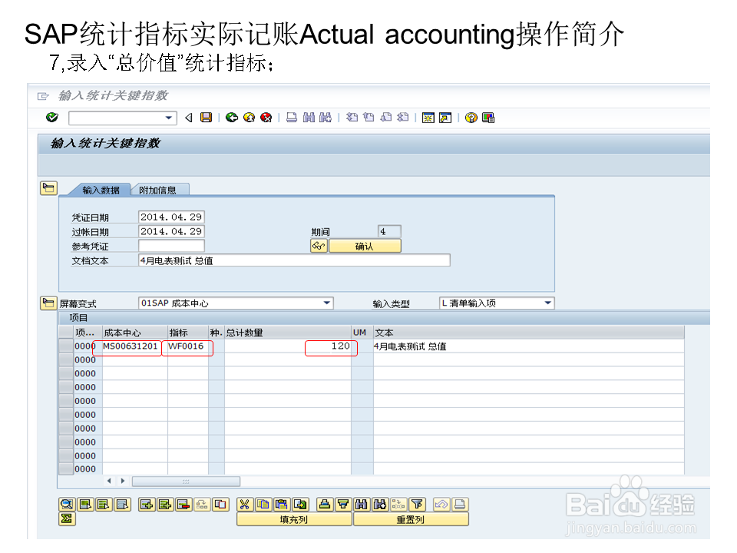Go to next page icon

pos(386,117)
